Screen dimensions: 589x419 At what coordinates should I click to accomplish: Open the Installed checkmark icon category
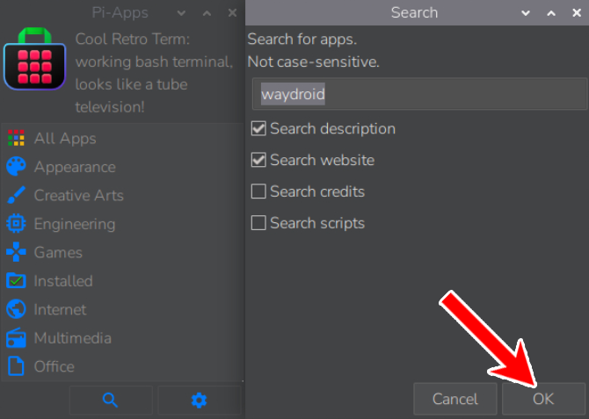click(16, 281)
